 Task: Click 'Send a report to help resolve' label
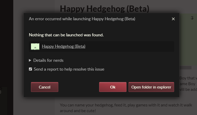point(69,69)
